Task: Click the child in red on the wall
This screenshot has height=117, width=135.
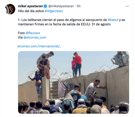Action: click(x=78, y=64)
